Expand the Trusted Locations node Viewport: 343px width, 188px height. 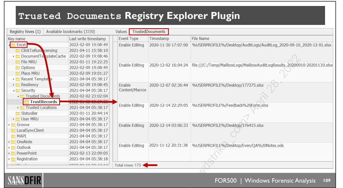coord(18,108)
